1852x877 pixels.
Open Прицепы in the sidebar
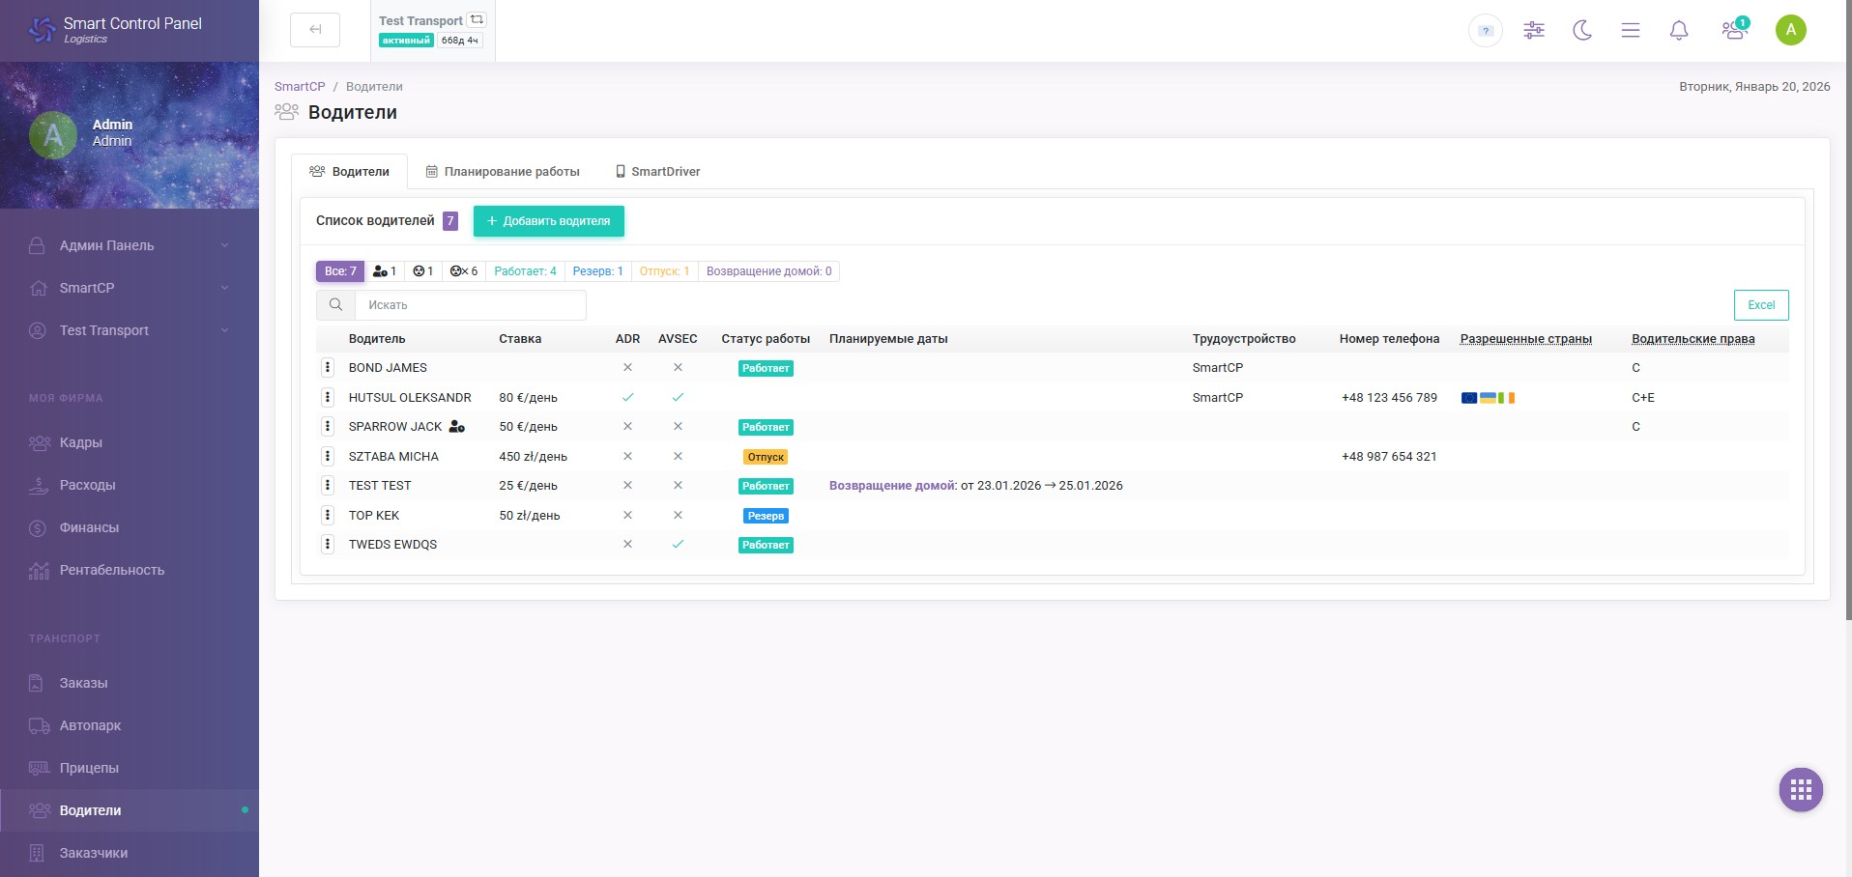130,768
